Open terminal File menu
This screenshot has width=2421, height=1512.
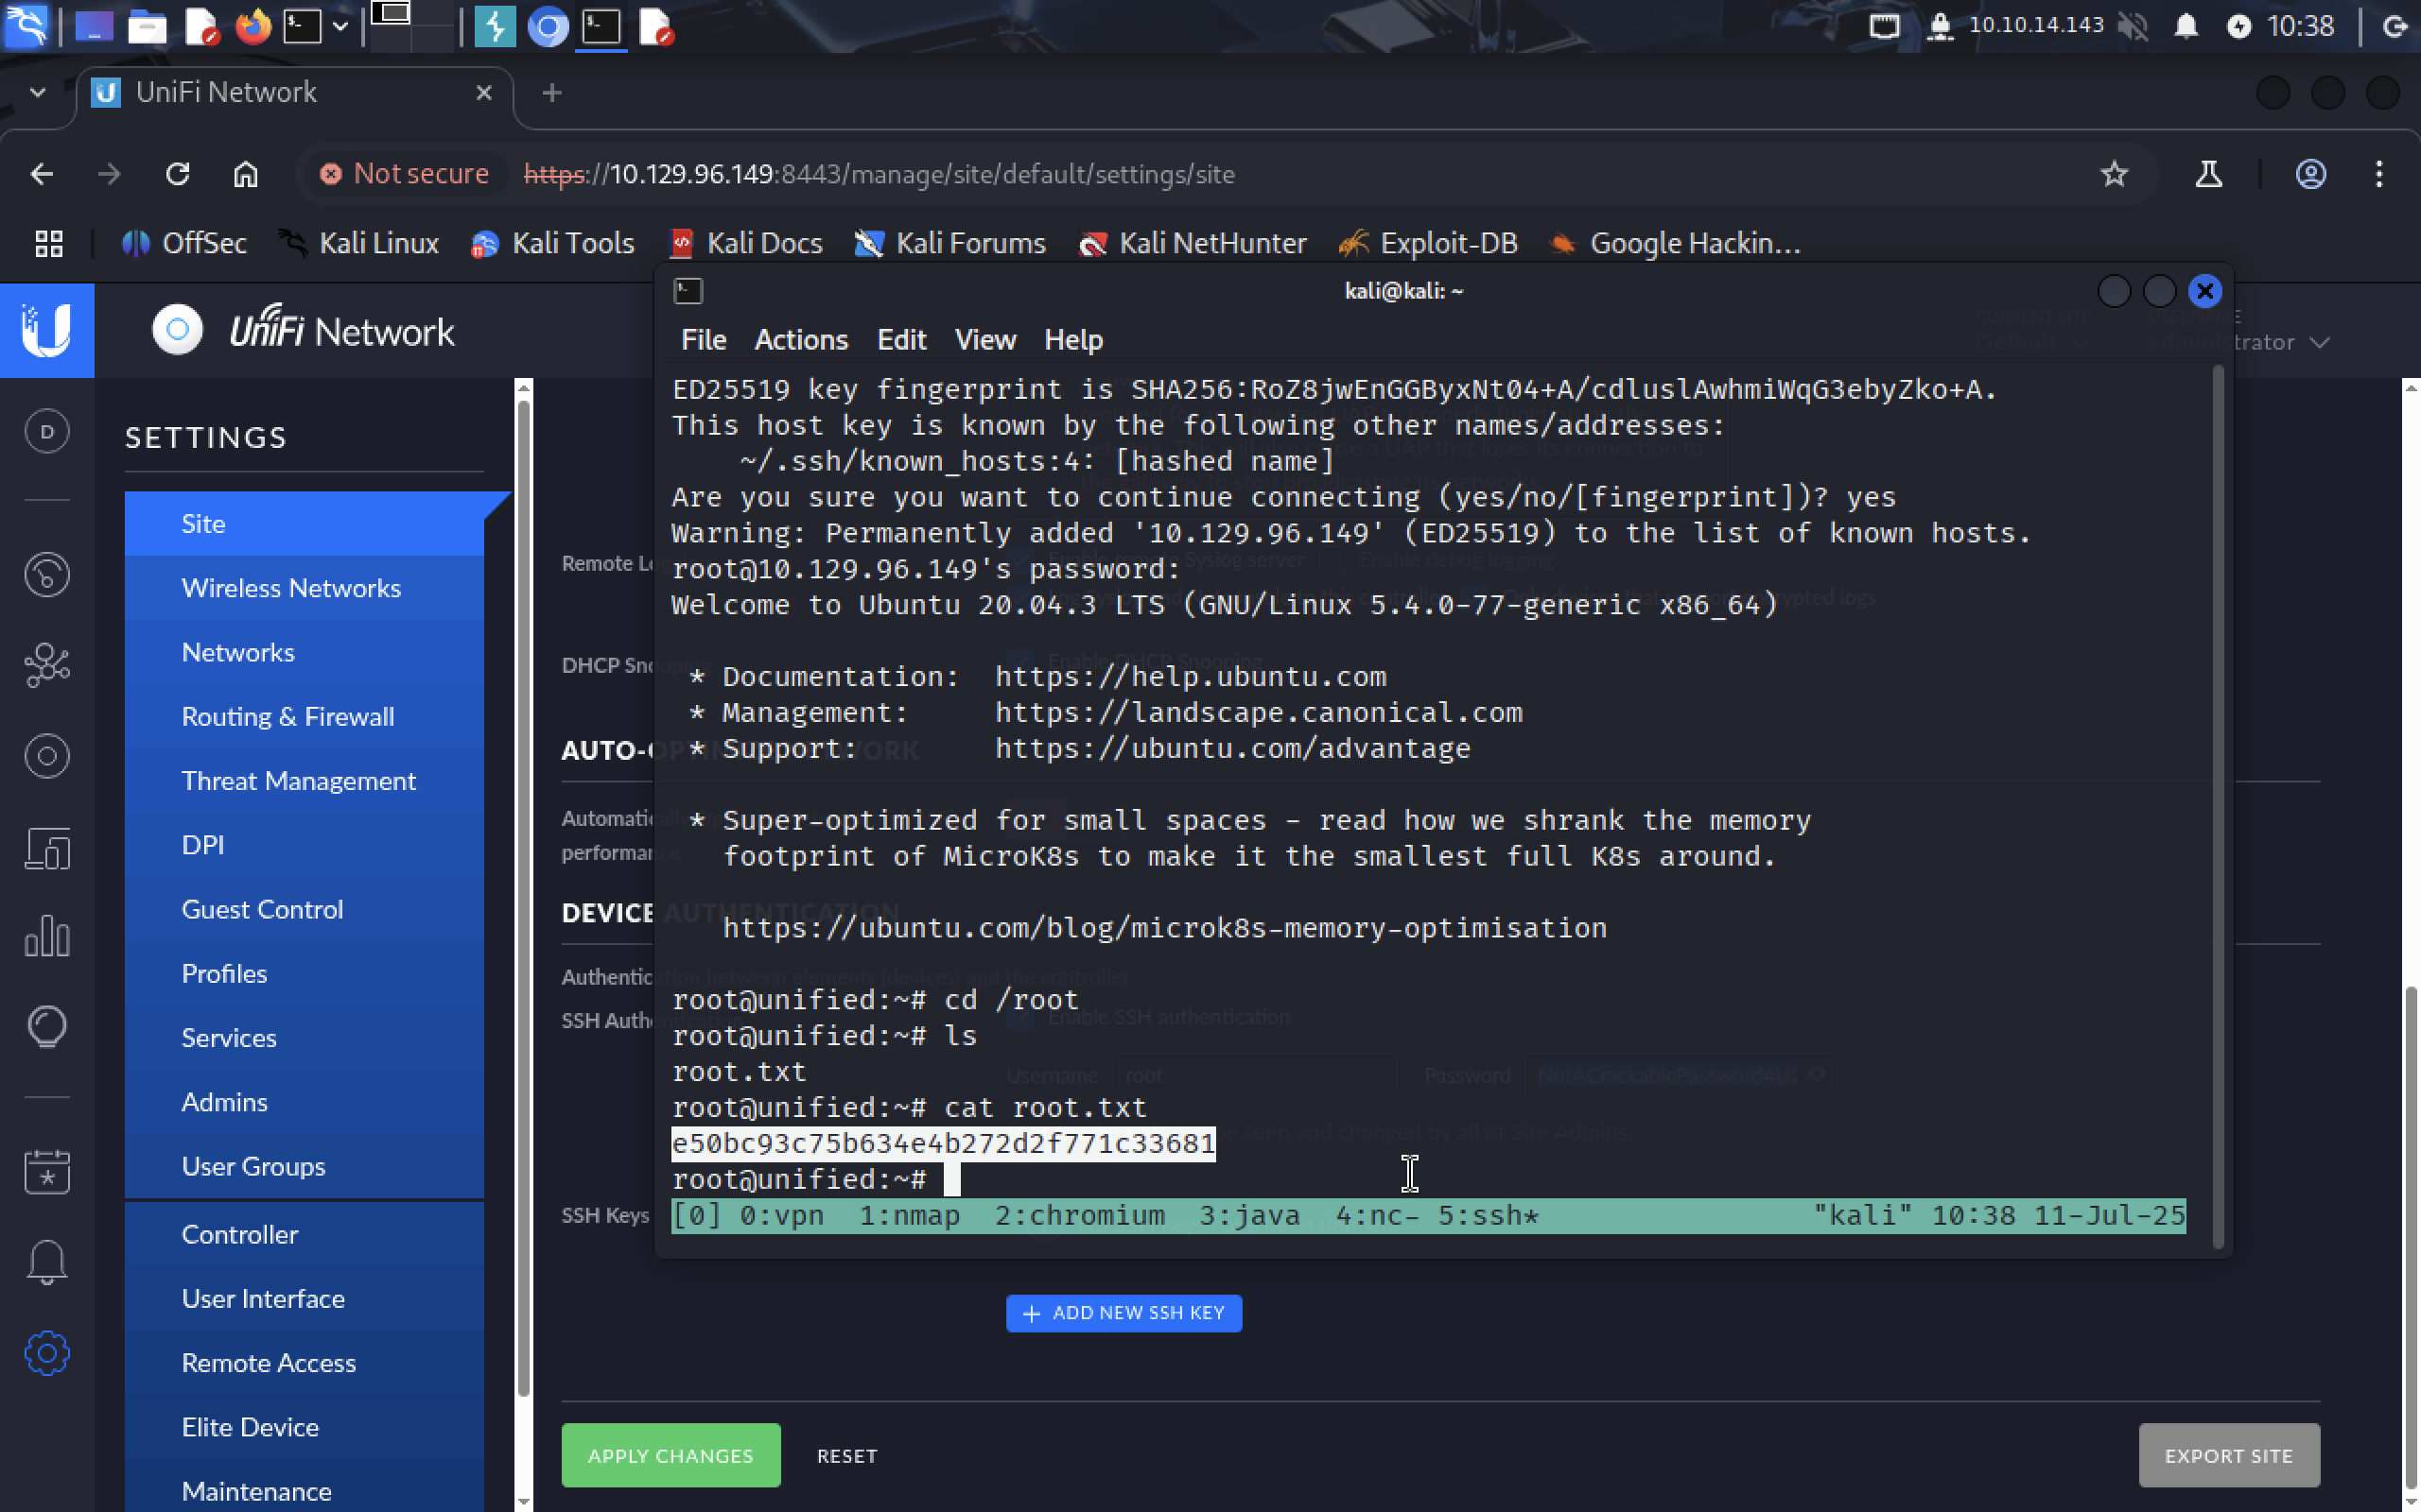coord(704,340)
